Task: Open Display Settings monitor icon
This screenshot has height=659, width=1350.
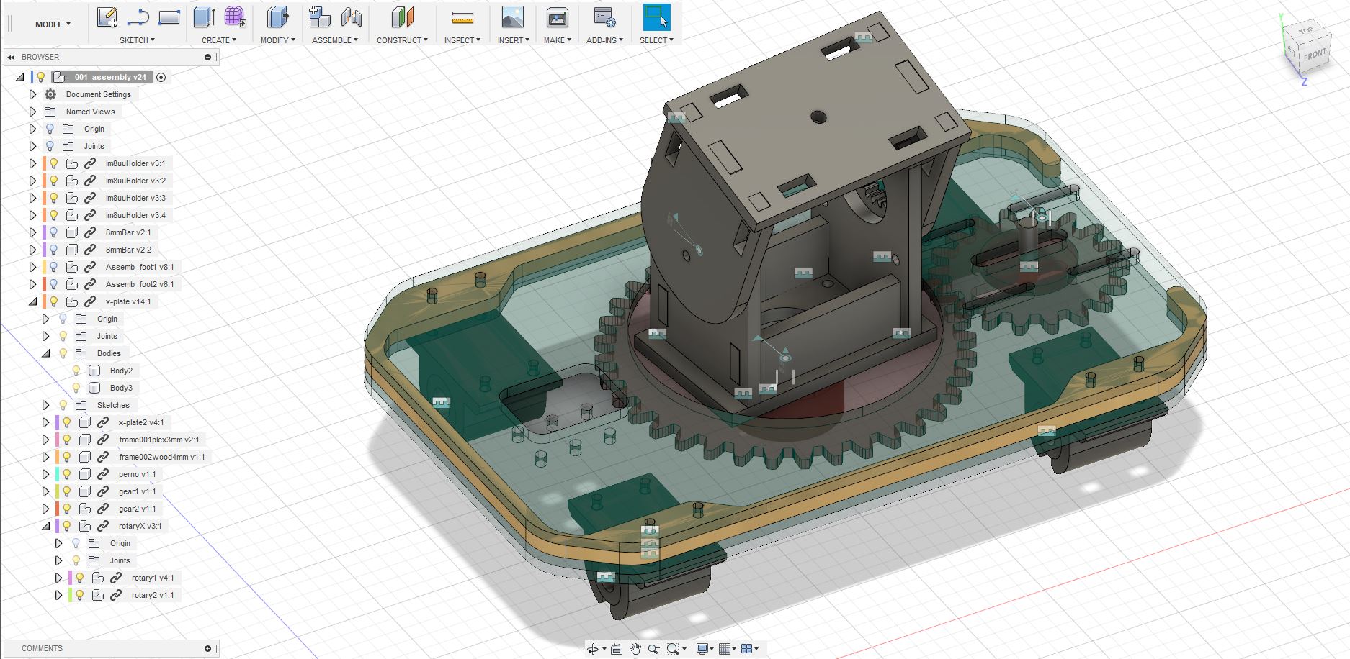Action: click(702, 649)
